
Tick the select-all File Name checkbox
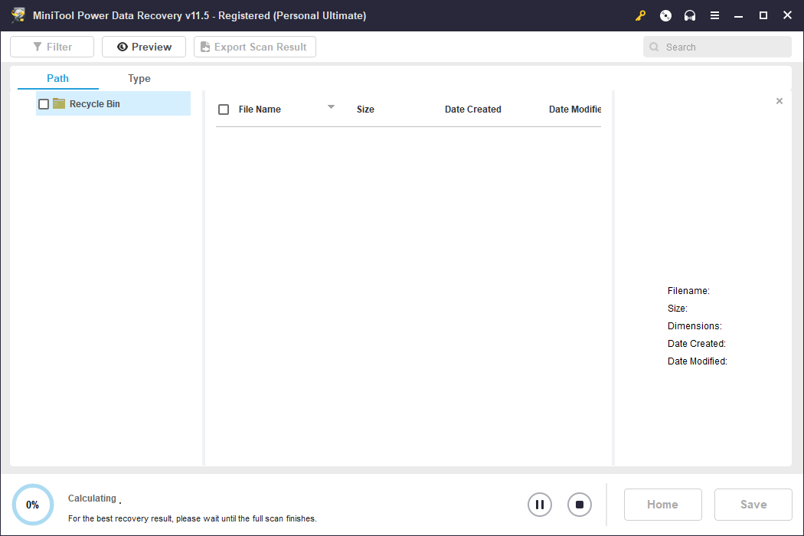224,109
